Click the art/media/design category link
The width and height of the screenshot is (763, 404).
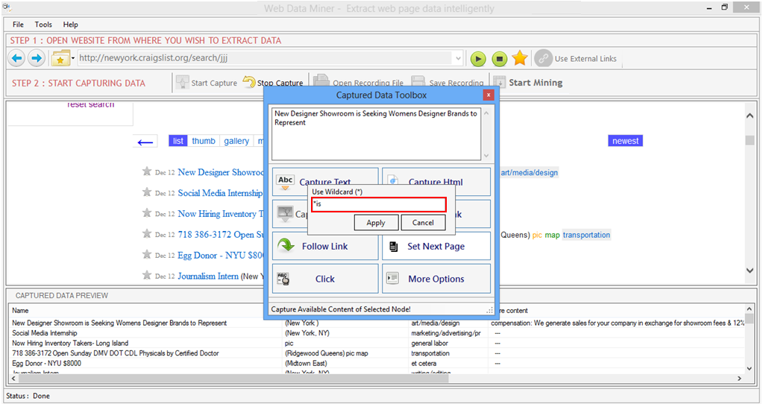pyautogui.click(x=530, y=173)
